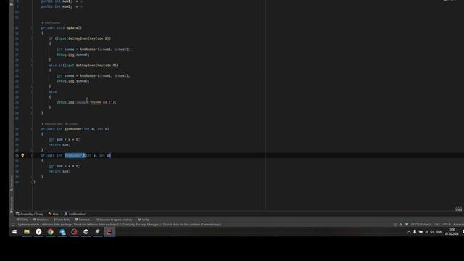This screenshot has height=261, width=464.
Task: Click the caret position indicator in status bar
Action: [420, 225]
